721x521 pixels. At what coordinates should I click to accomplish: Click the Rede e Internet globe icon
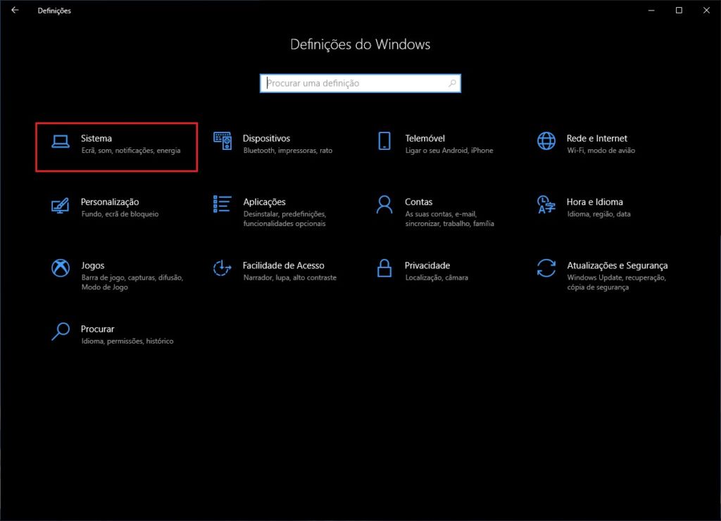click(x=546, y=141)
